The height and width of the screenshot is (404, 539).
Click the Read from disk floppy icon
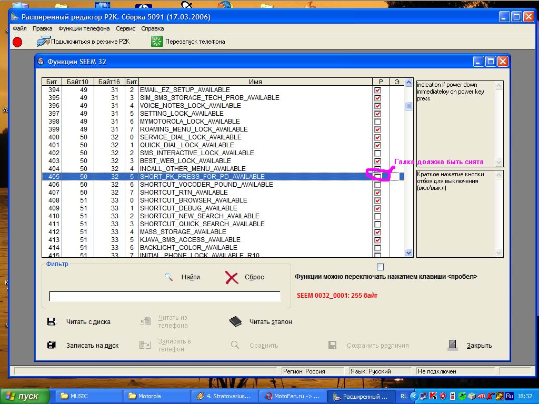[52, 321]
